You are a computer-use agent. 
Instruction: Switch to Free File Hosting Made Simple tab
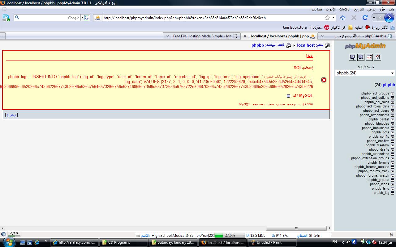pyautogui.click(x=202, y=36)
